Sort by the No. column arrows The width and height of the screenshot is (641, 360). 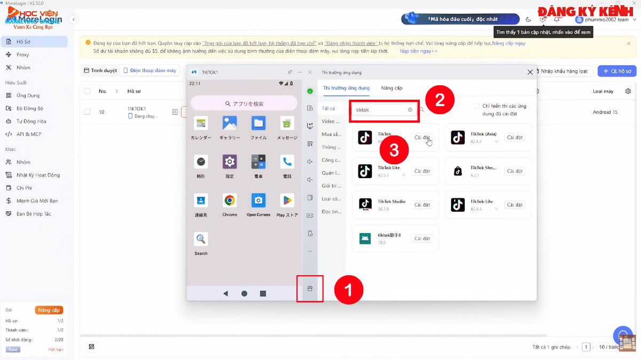(x=117, y=91)
